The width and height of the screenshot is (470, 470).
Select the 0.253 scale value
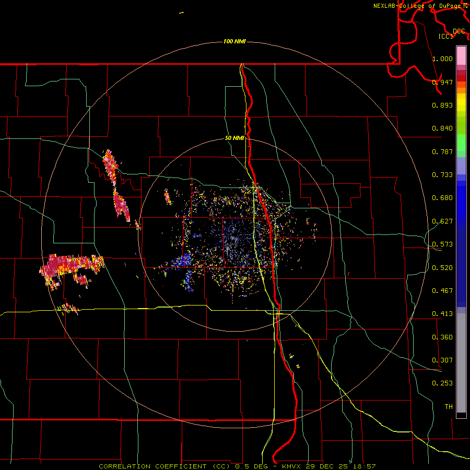(x=442, y=383)
